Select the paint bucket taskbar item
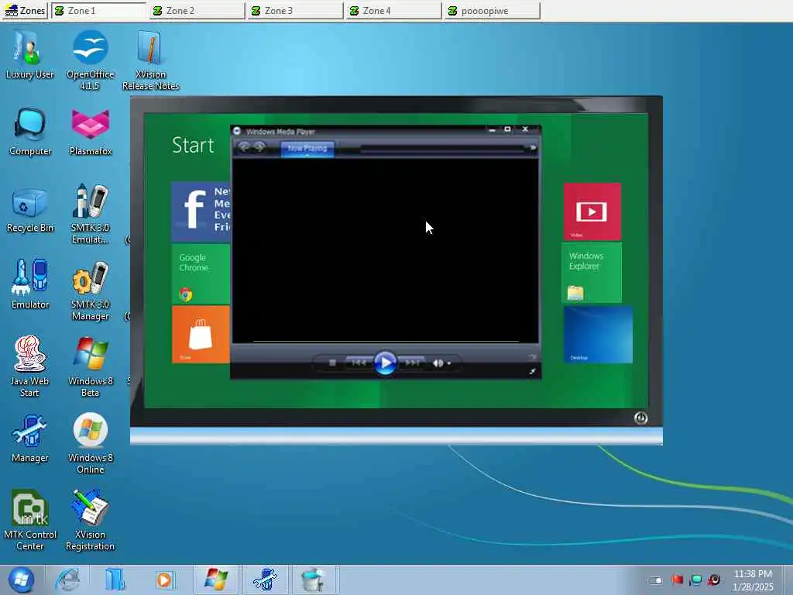The width and height of the screenshot is (793, 595). pos(313,580)
